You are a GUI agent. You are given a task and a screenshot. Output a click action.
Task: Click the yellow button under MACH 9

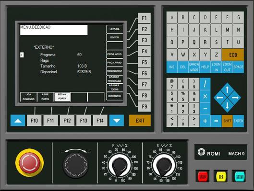(221, 176)
